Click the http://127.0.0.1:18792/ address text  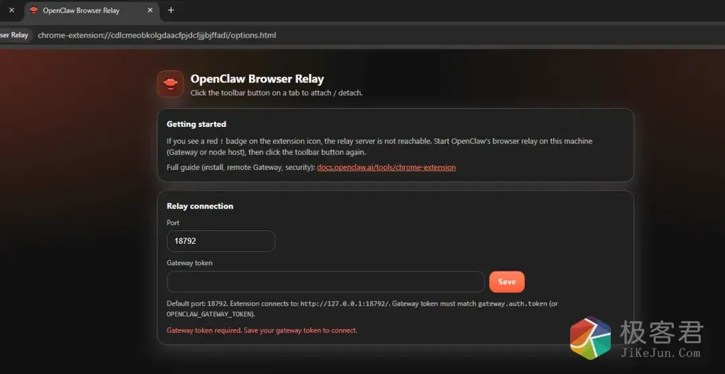[x=346, y=303]
